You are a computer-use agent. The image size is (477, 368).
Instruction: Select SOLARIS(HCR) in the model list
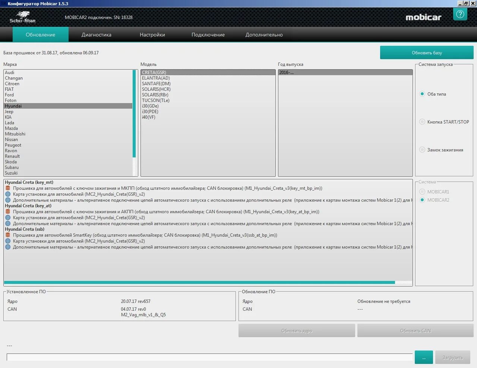click(x=208, y=89)
